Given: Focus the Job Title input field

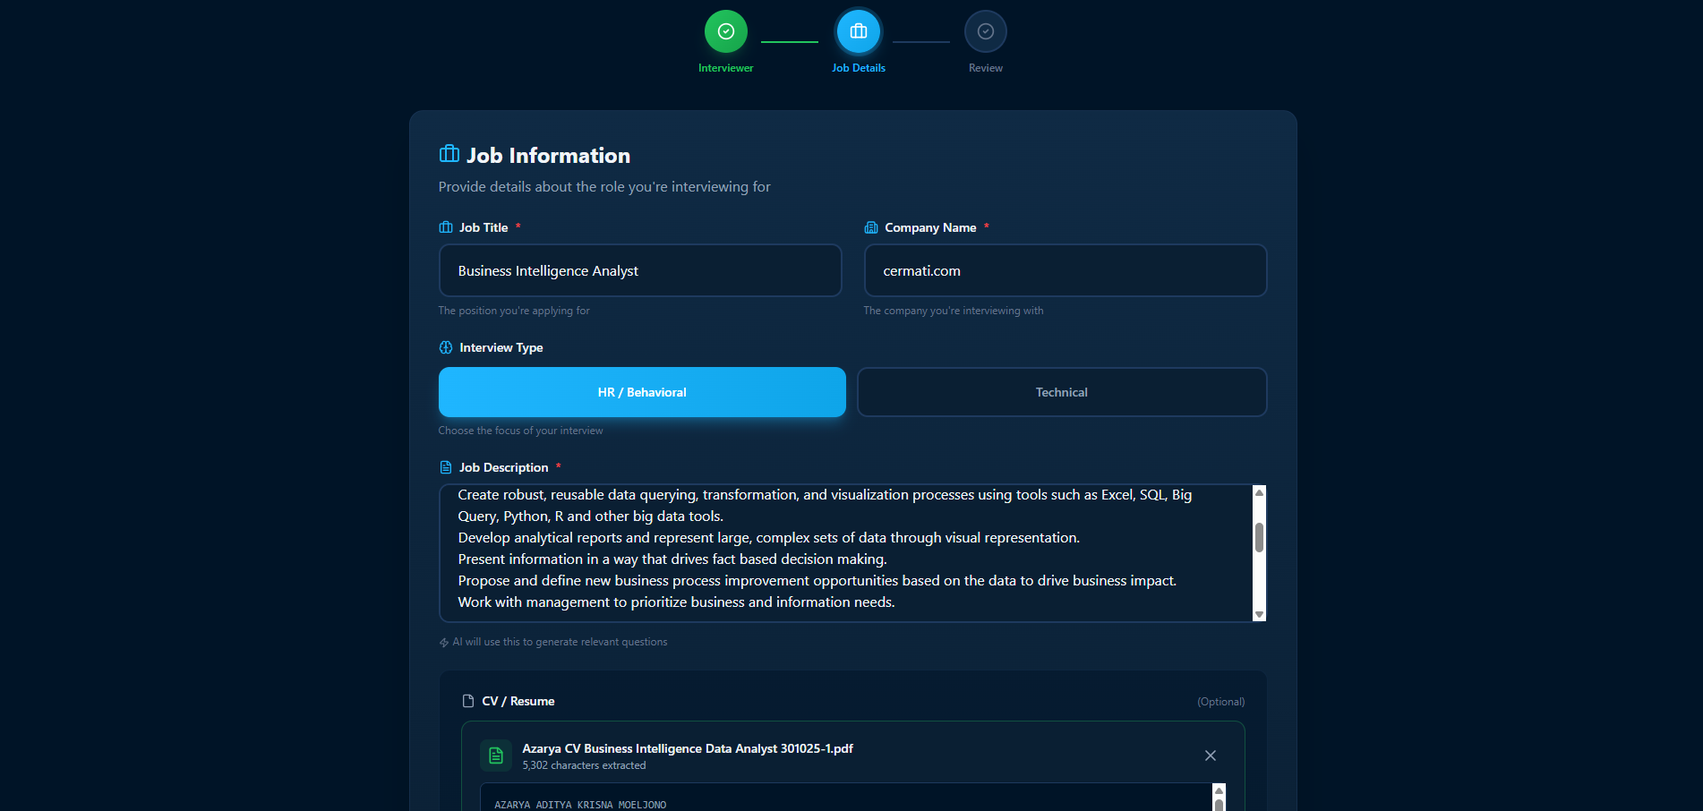Looking at the screenshot, I should tap(640, 270).
